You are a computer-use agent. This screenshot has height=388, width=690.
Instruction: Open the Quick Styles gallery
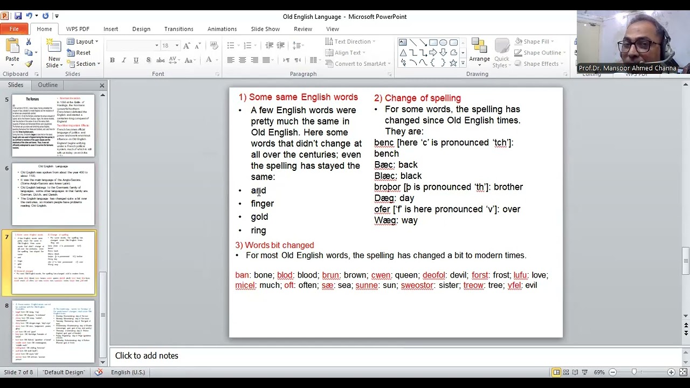pos(501,53)
